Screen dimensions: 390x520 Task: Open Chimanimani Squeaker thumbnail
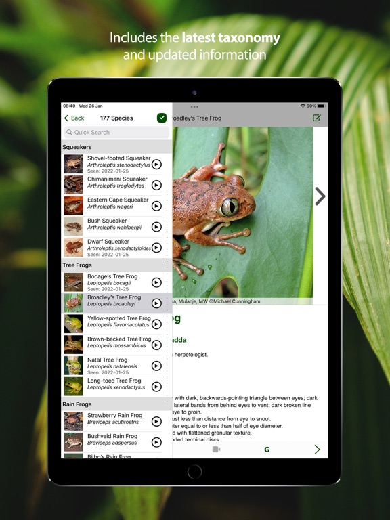tap(74, 185)
